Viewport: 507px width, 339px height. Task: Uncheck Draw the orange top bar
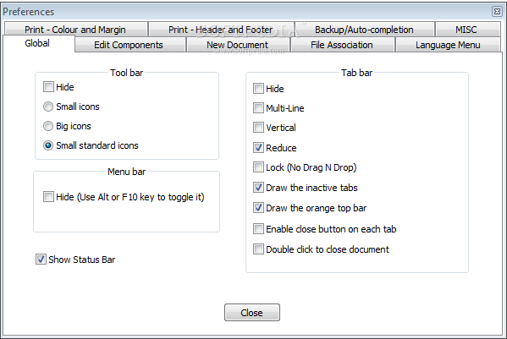click(258, 208)
